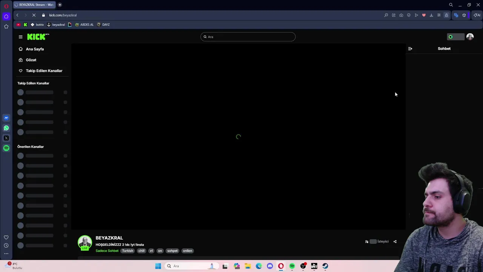Click the Kick 'Ara' search field
The height and width of the screenshot is (272, 483).
pyautogui.click(x=248, y=37)
